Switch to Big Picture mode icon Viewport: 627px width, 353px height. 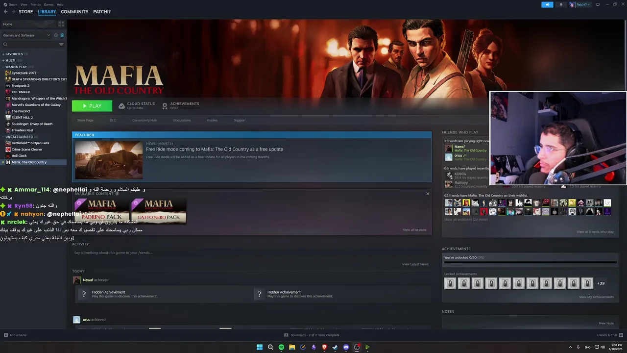[598, 4]
